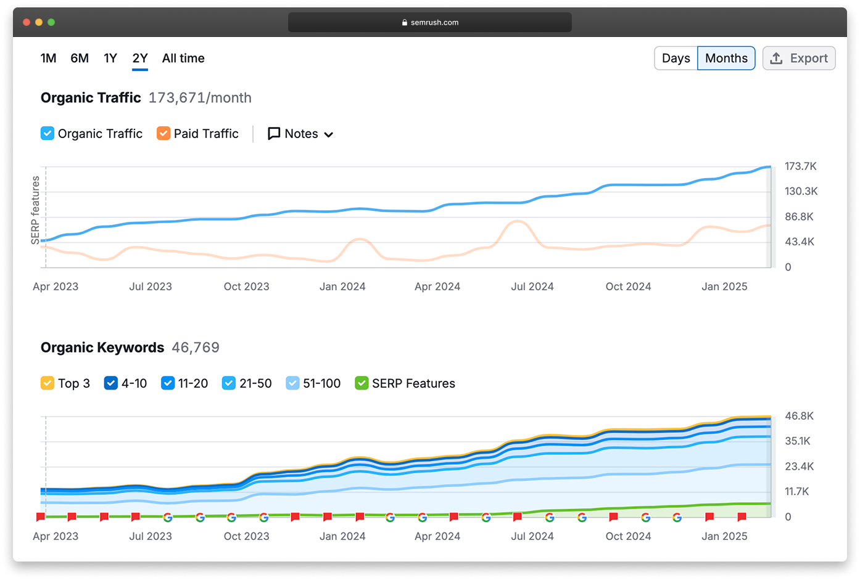The height and width of the screenshot is (580, 860).
Task: Click the Export upload icon
Action: click(777, 59)
